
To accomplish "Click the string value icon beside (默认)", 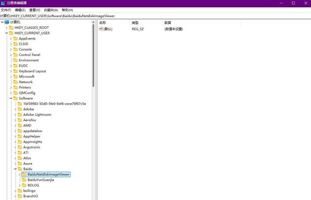I will click(x=101, y=29).
